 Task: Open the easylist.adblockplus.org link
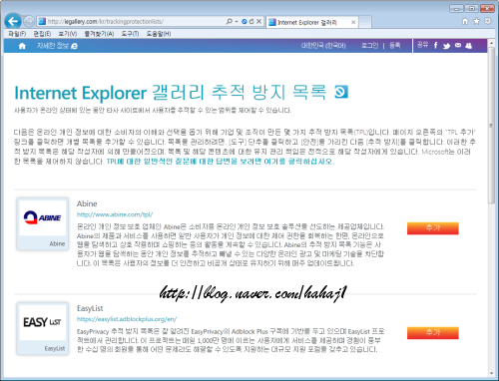tap(127, 319)
